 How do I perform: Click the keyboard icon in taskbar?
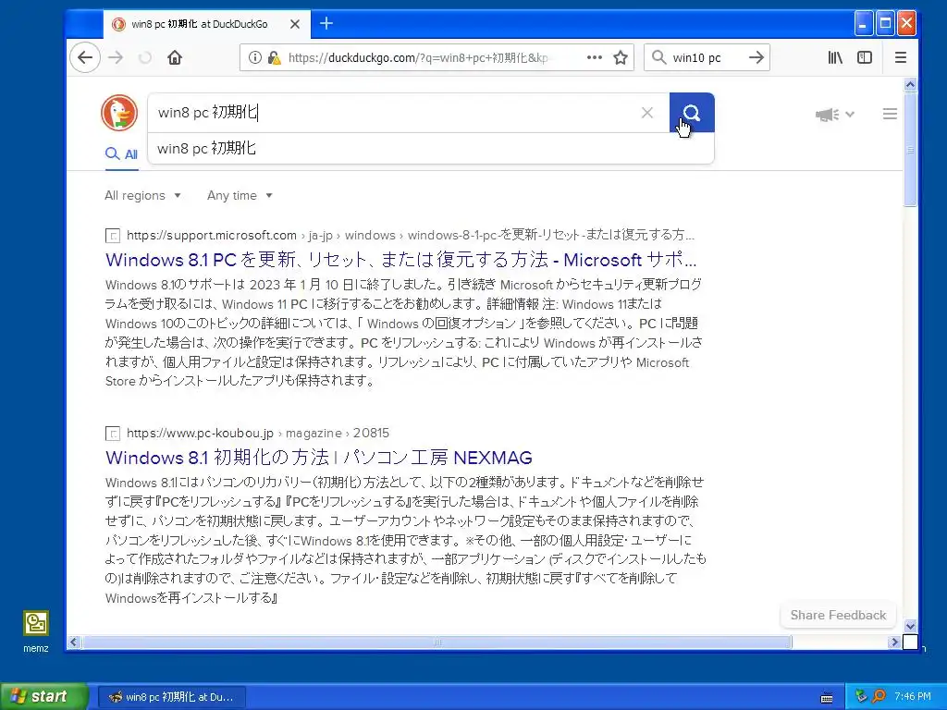(x=827, y=698)
